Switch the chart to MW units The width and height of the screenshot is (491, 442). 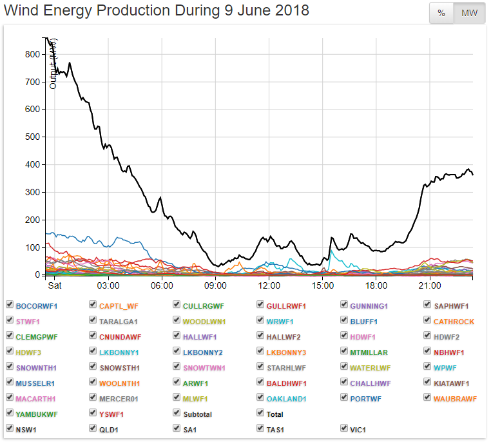coord(469,14)
